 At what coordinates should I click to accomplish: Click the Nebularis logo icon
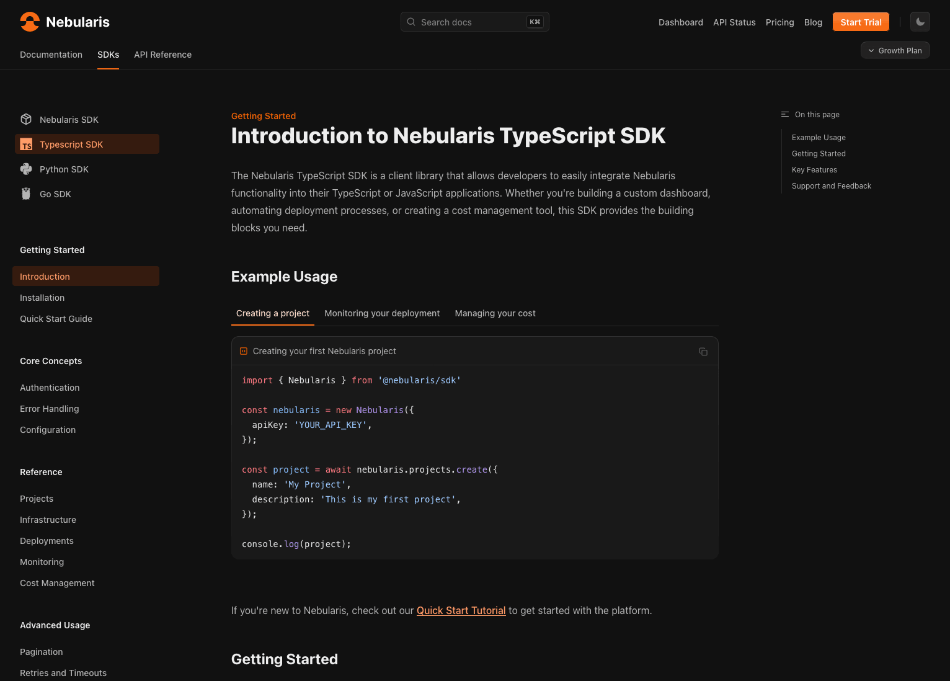30,22
